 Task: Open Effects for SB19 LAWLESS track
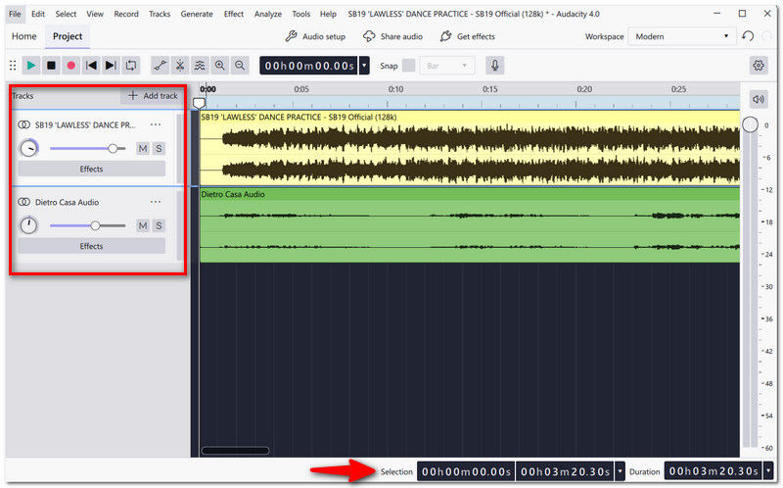click(91, 169)
